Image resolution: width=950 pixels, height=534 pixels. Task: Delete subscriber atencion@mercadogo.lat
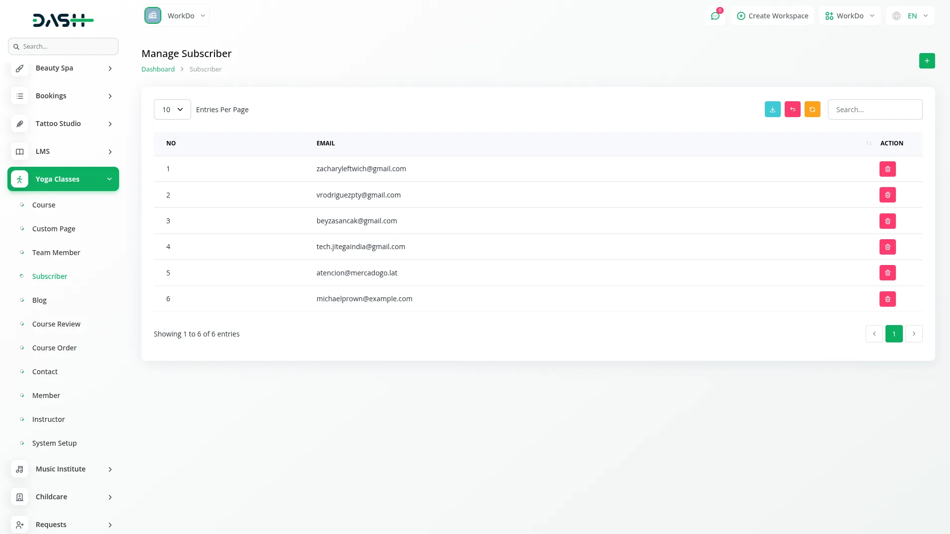pyautogui.click(x=887, y=273)
